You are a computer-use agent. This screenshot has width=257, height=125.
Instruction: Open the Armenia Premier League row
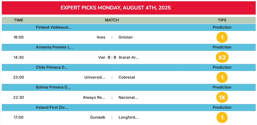[x=129, y=47]
